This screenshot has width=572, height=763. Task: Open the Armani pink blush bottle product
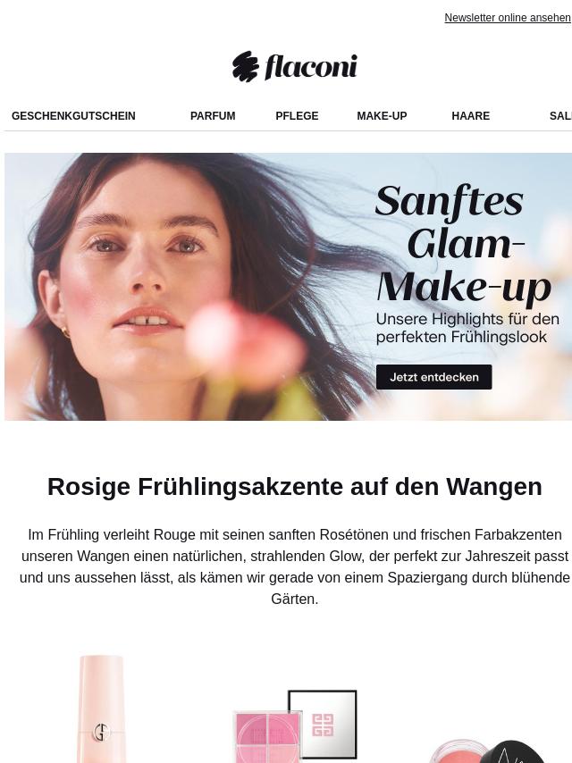pos(102,709)
